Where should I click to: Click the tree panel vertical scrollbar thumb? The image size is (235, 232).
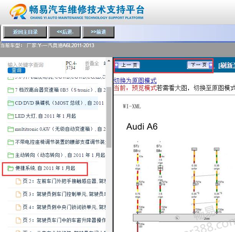[x=109, y=117]
